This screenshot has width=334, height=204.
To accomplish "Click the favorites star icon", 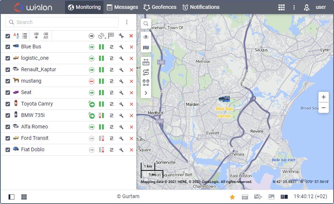I will (232, 197).
